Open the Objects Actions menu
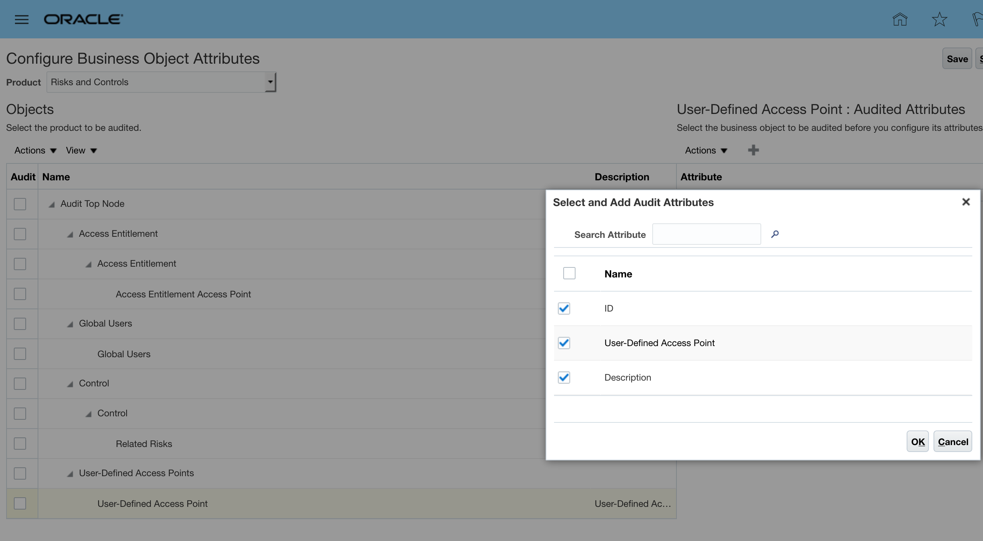This screenshot has height=541, width=983. (35, 150)
